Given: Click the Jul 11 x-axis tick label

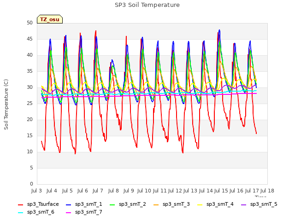Looking at the screenshot, I should coord(159,191).
